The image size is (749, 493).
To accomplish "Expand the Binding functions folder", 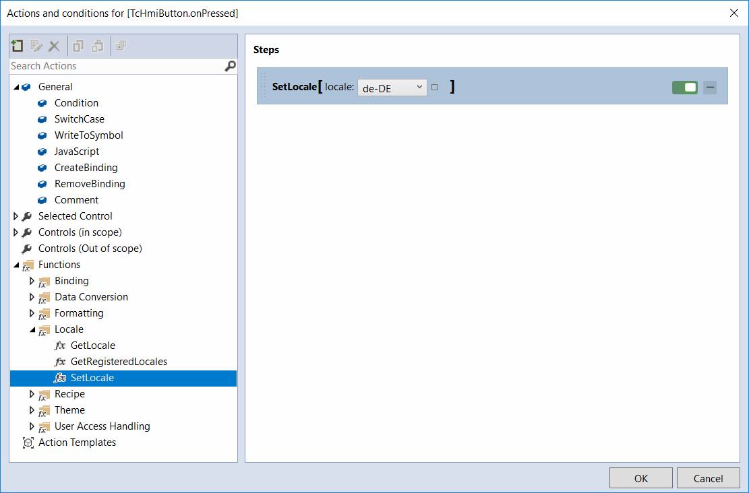I will [x=32, y=281].
